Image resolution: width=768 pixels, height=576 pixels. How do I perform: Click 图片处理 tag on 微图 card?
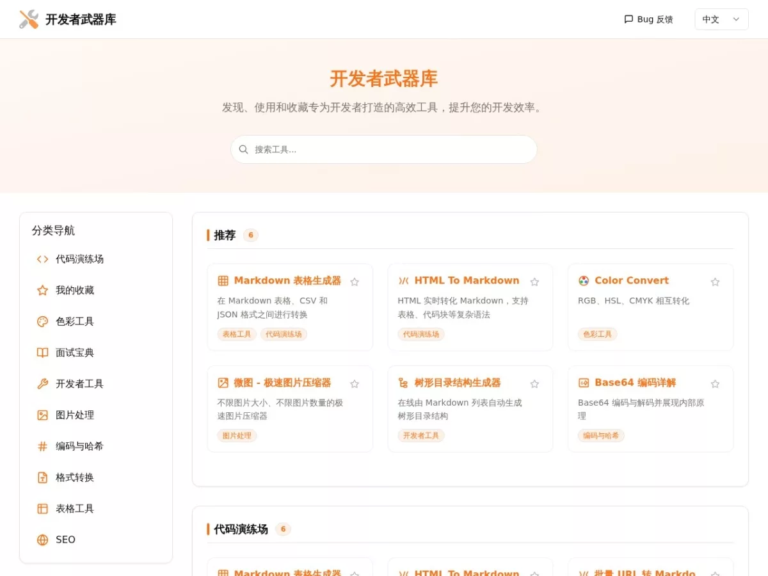(237, 436)
